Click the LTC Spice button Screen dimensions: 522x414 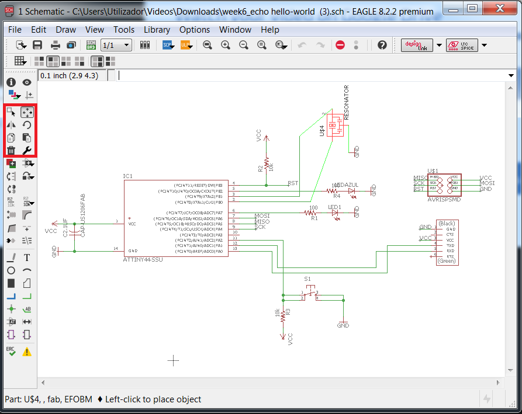(462, 45)
